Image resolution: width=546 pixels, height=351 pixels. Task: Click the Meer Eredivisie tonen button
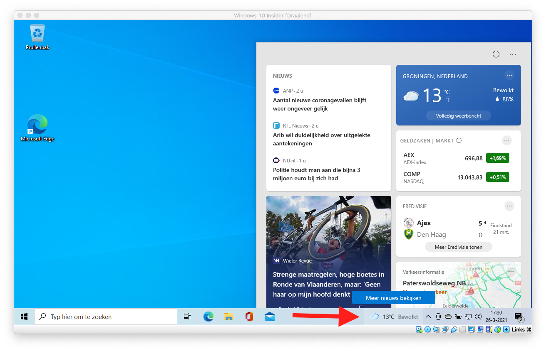[458, 247]
